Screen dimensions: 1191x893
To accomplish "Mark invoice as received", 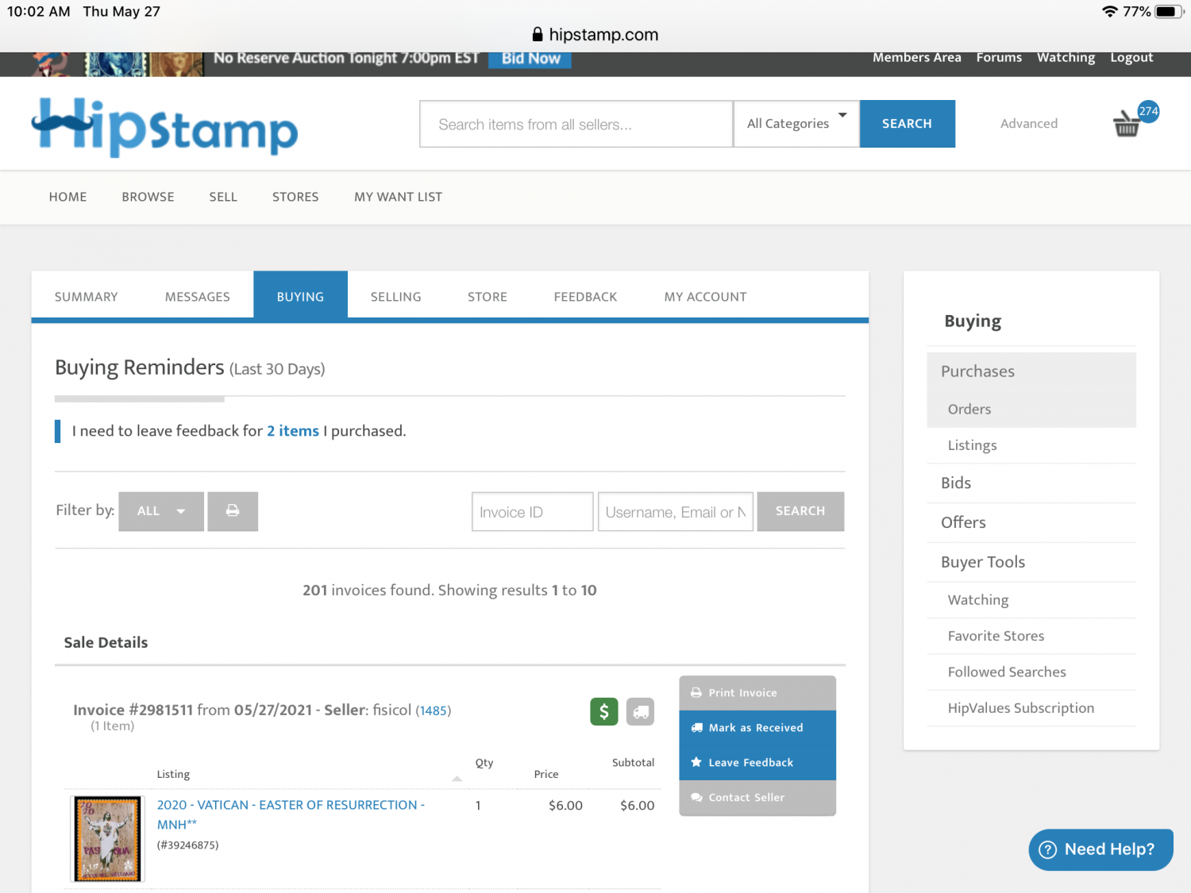I will (757, 728).
